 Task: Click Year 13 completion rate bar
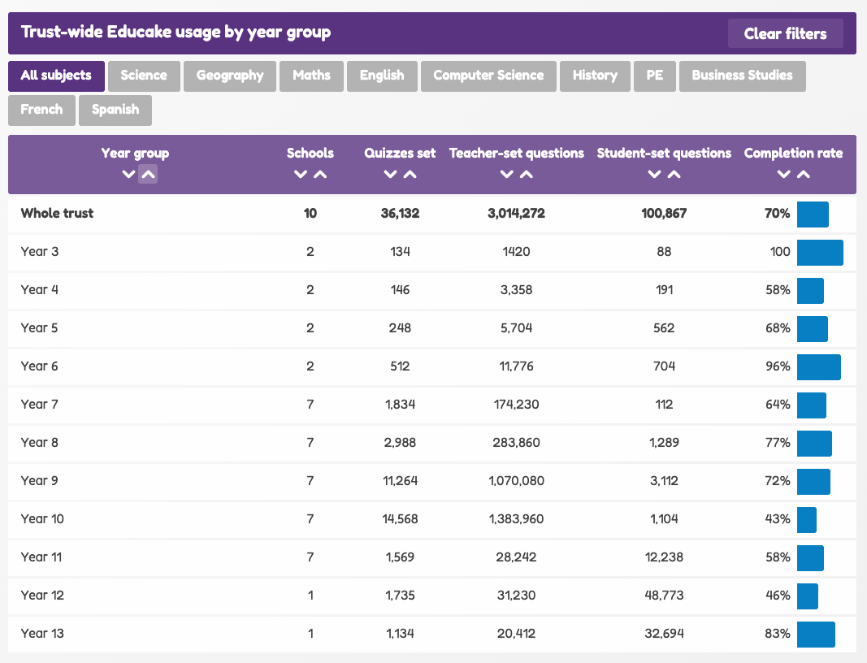[816, 635]
